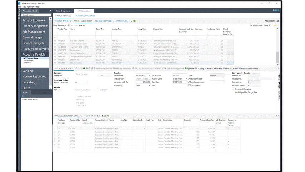
Task: Collapse the Workspace Client panel with arrow icon
Action: 50,10
